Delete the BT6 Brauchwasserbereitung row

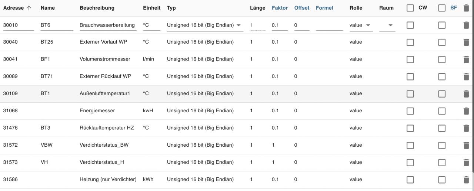pos(466,25)
